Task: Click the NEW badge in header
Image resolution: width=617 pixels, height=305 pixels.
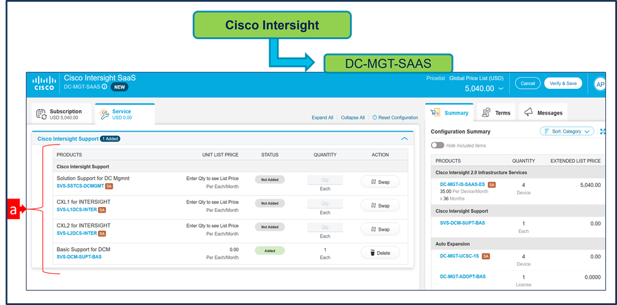Action: [x=119, y=87]
